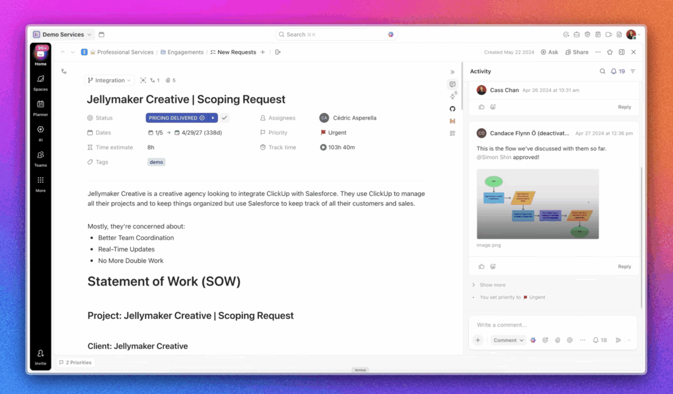The image size is (673, 394).
Task: Toggle activity notifications bell showing 19
Action: coord(618,71)
